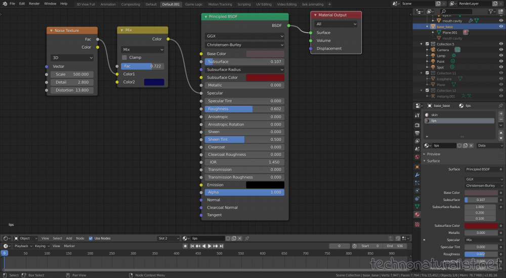Open the Texture properties checker icon
Viewport: 506px width, 278px height.
pyautogui.click(x=417, y=224)
